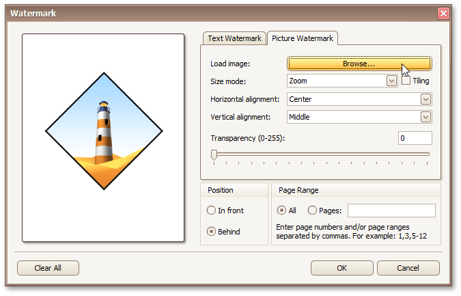Switch to the Text Watermark tab

tap(234, 38)
